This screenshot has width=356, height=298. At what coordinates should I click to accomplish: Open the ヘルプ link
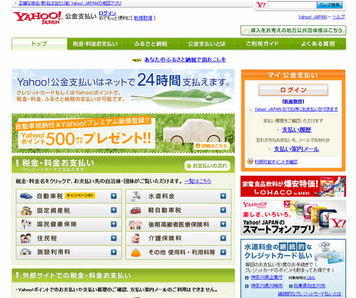click(338, 17)
